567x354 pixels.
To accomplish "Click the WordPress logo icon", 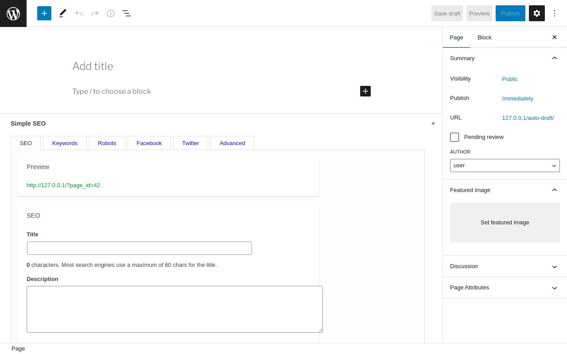I will (13, 13).
